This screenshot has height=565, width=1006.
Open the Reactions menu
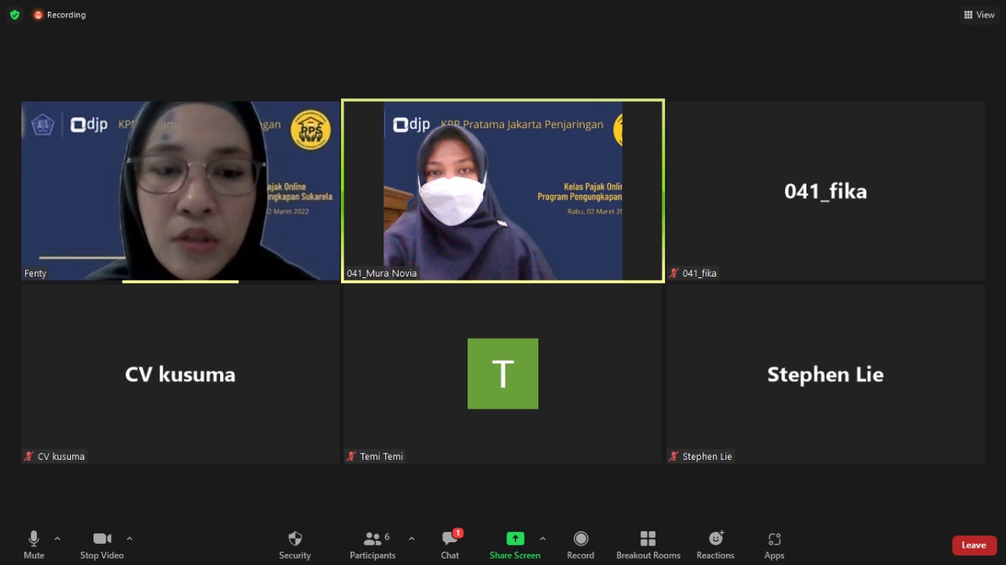tap(715, 539)
